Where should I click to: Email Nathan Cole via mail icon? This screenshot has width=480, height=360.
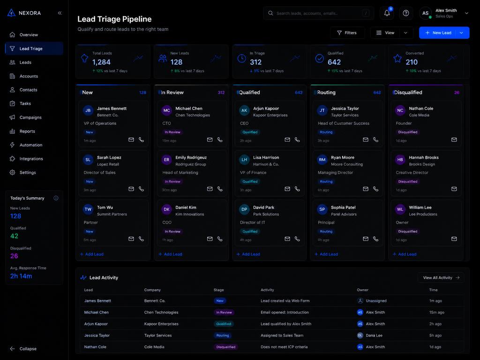(x=454, y=140)
